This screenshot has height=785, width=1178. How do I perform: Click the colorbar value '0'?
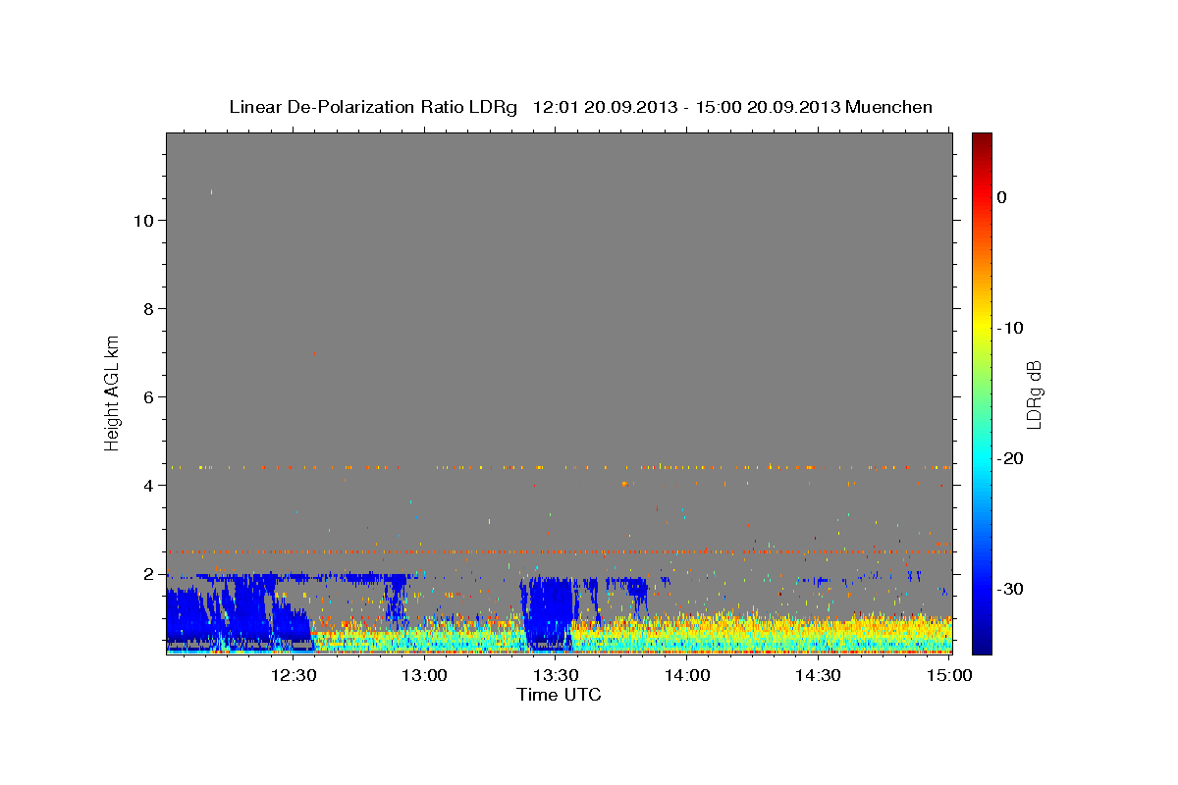pos(1002,197)
